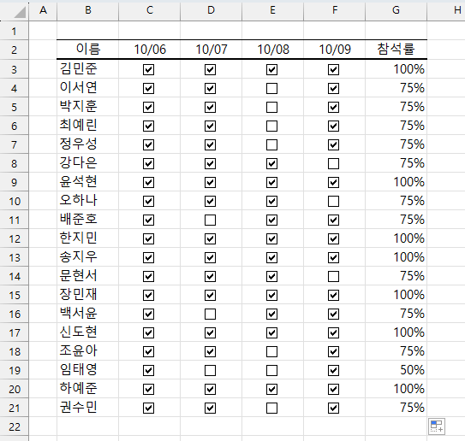The height and width of the screenshot is (441, 465).
Task: Select the name cell 오하나
Action: pyautogui.click(x=88, y=201)
